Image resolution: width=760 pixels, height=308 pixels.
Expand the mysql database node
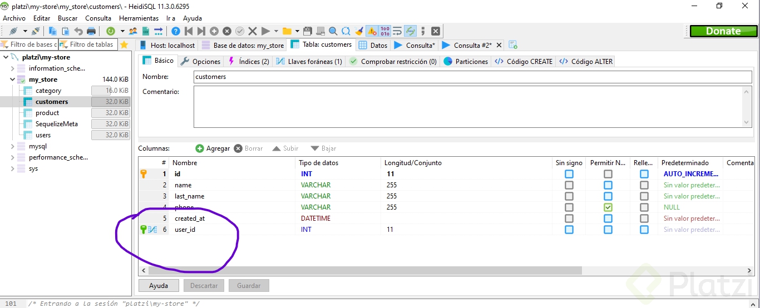13,146
